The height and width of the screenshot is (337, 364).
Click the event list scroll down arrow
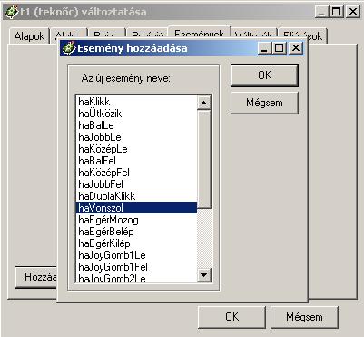tap(204, 275)
